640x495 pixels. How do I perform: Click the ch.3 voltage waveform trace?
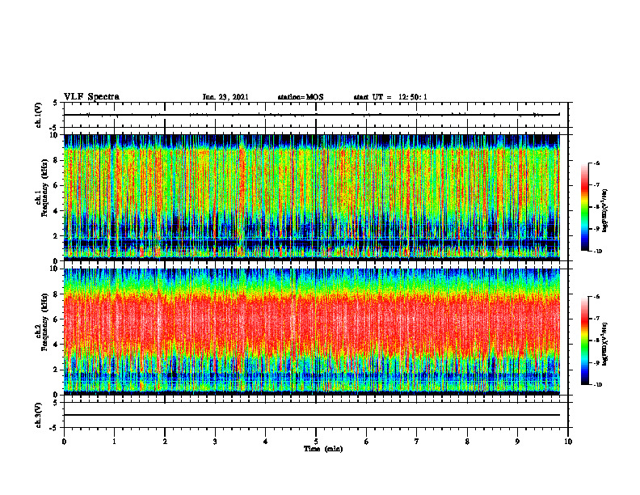pyautogui.click(x=312, y=415)
